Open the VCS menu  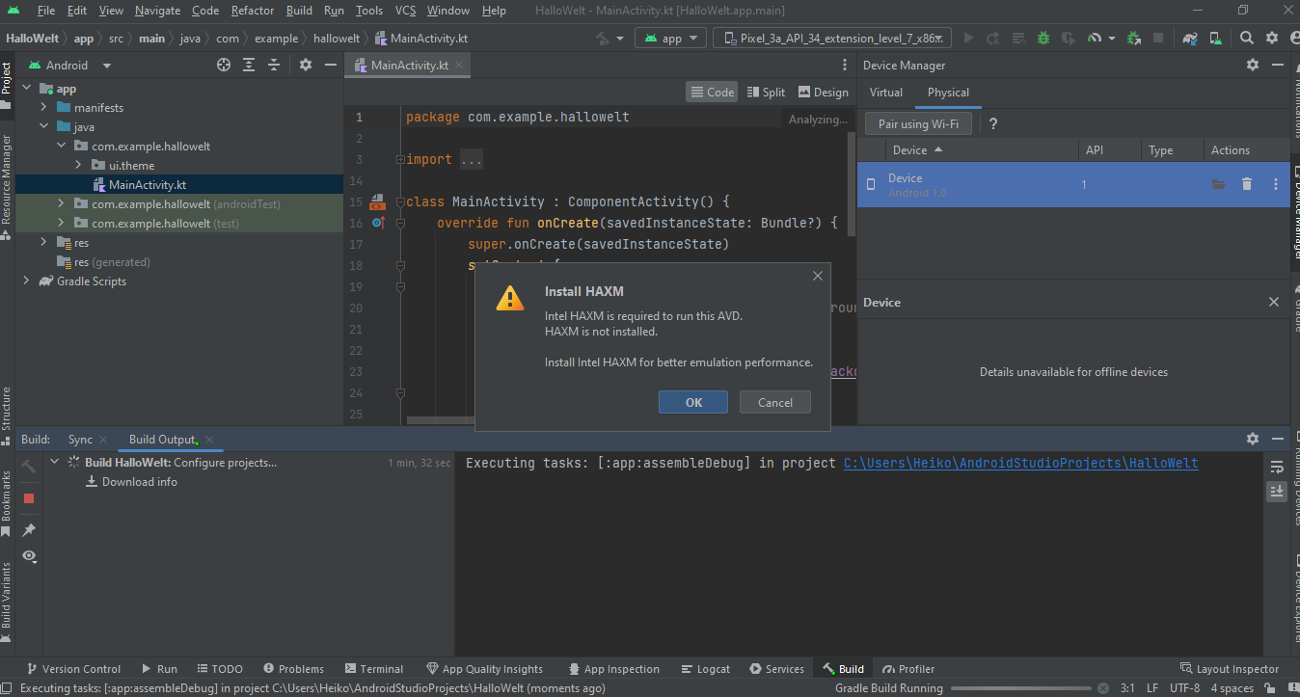tap(405, 11)
